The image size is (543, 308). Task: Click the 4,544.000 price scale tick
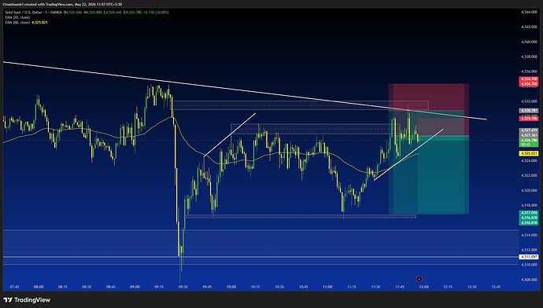[529, 12]
